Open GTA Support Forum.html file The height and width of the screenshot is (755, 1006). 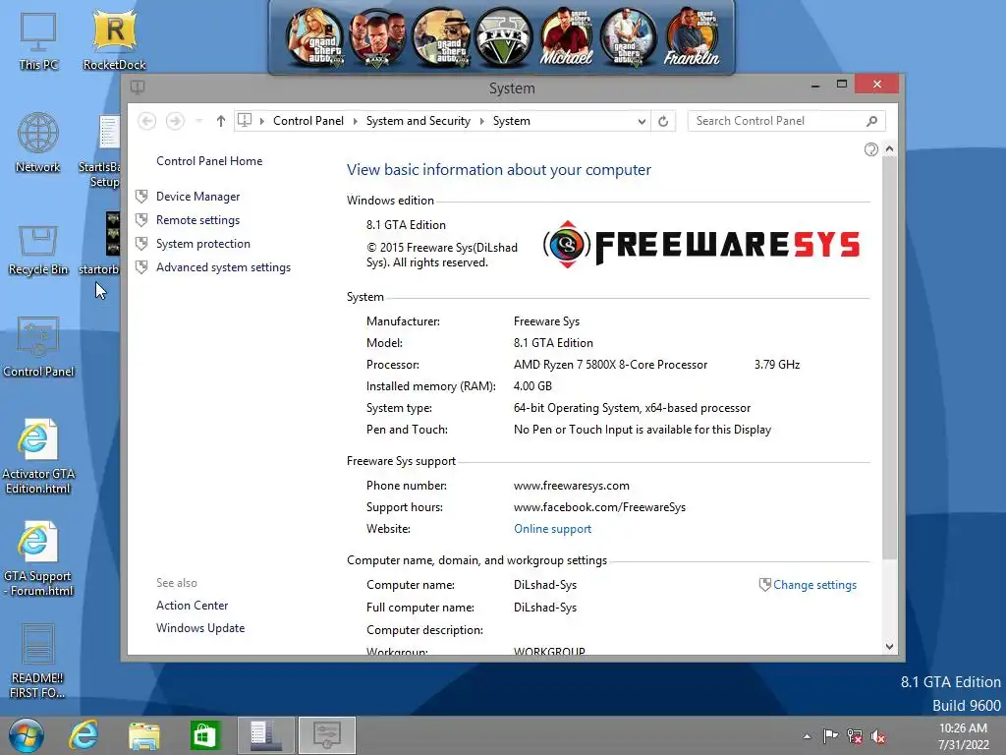tap(38, 558)
